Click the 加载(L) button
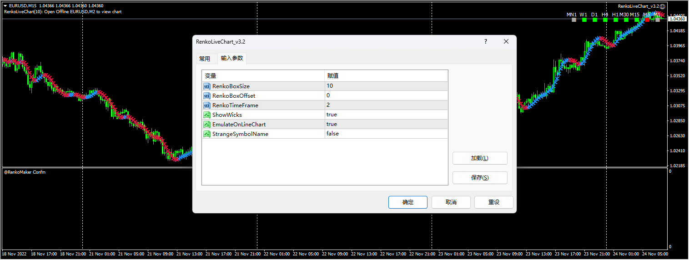This screenshot has height=260, width=689. 480,158
